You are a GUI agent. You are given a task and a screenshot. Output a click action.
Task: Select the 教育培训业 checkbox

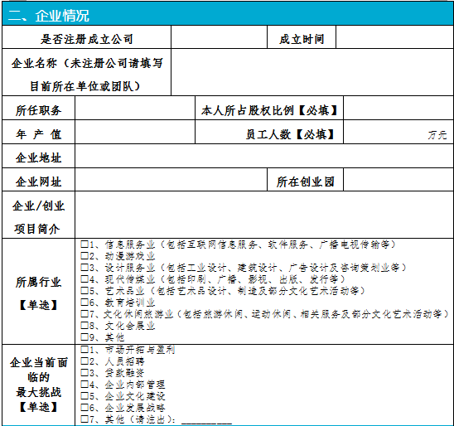pos(85,302)
